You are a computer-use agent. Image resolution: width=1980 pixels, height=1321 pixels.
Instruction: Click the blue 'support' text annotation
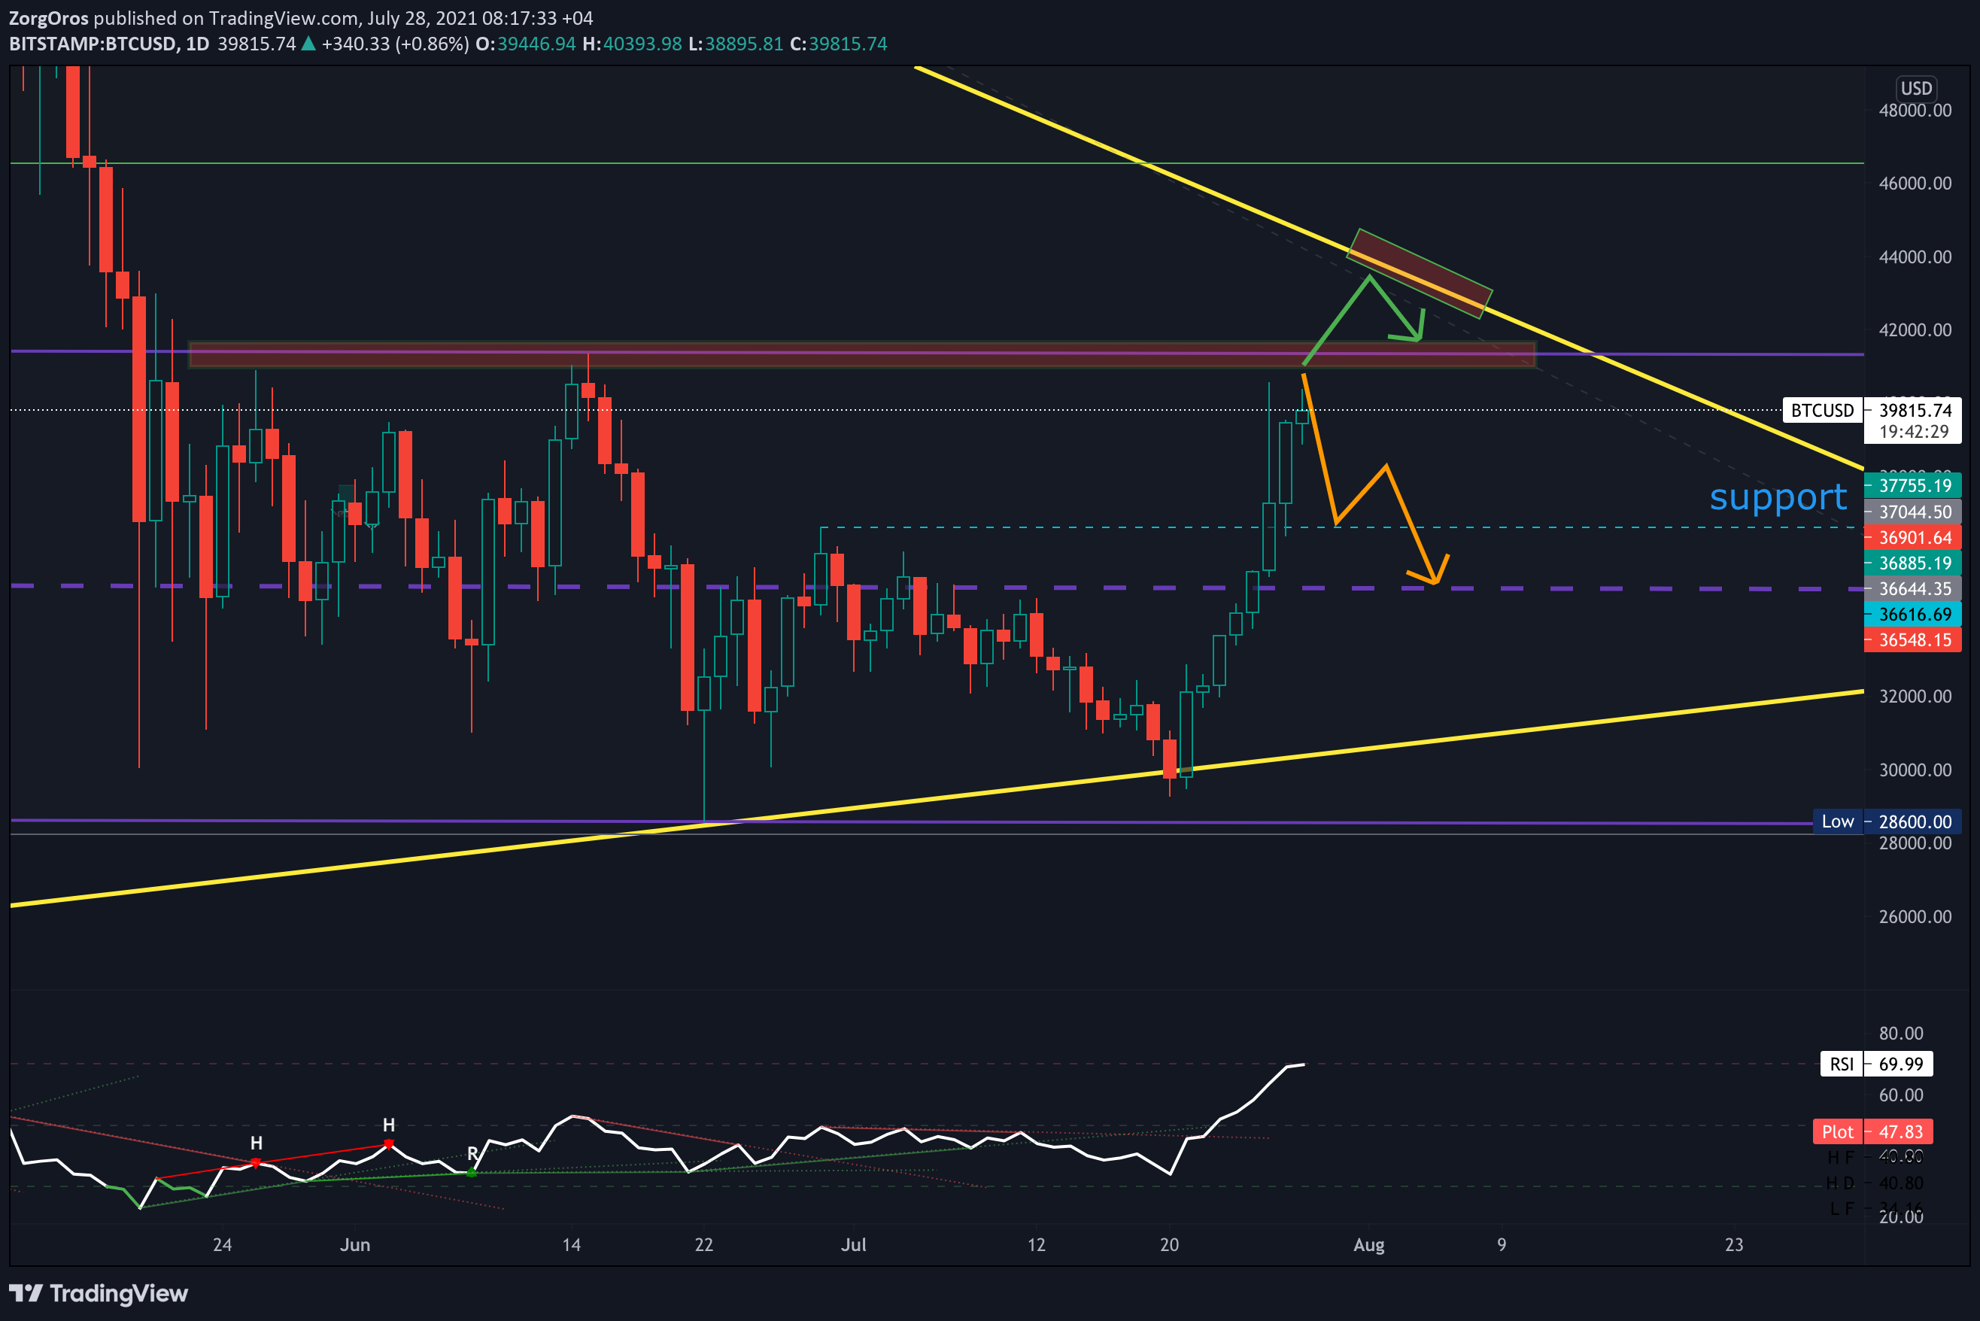1778,497
